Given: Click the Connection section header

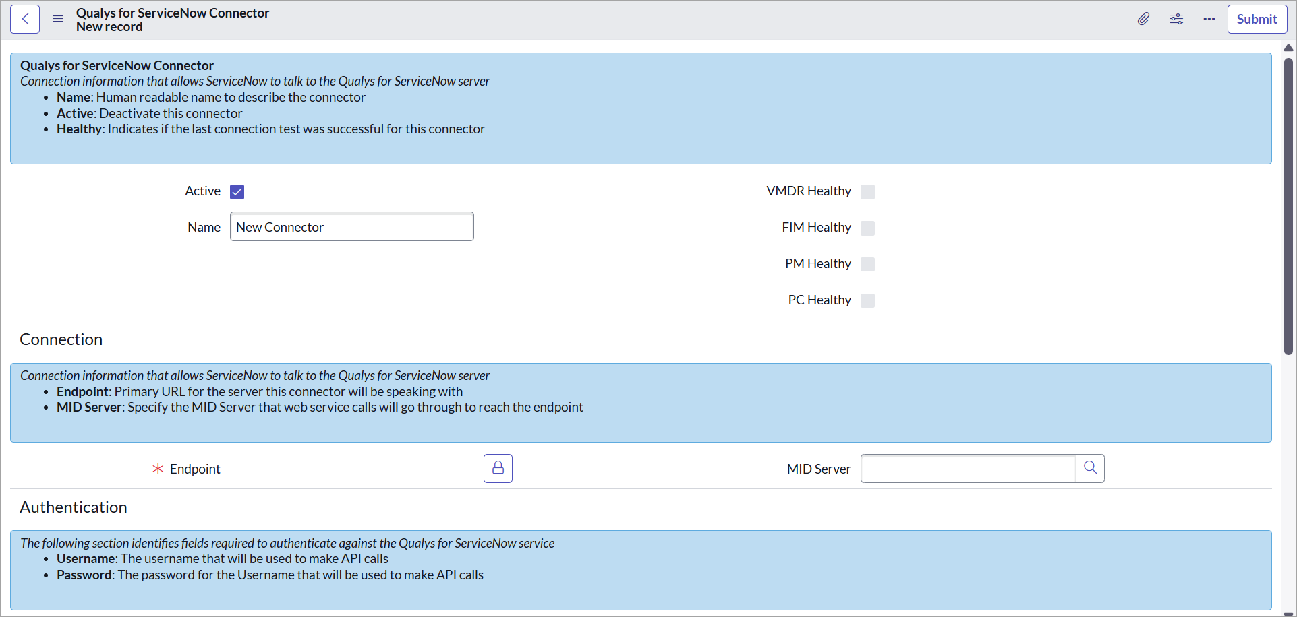Looking at the screenshot, I should pos(61,339).
